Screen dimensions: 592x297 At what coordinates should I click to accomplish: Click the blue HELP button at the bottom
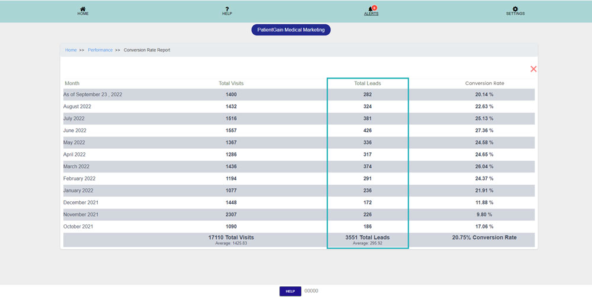[x=290, y=291]
